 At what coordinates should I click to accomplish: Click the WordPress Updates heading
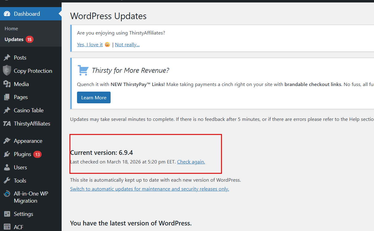click(108, 16)
